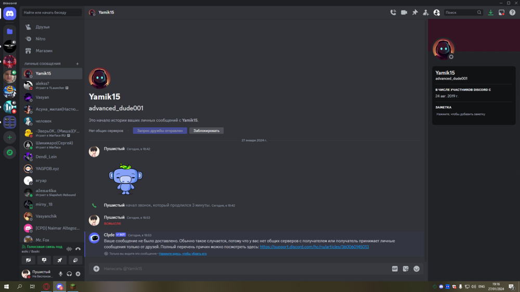This screenshot has width=520, height=292.
Task: Start a video call with Yamik15
Action: tap(404, 12)
